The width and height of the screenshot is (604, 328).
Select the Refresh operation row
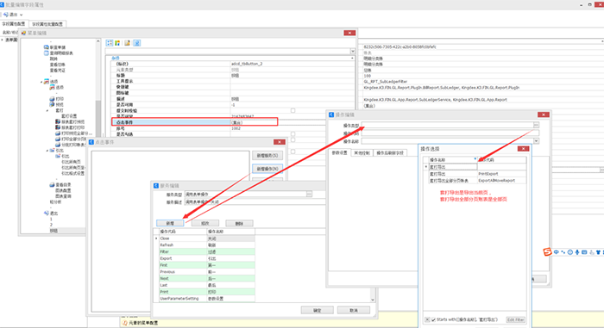[x=207, y=245]
